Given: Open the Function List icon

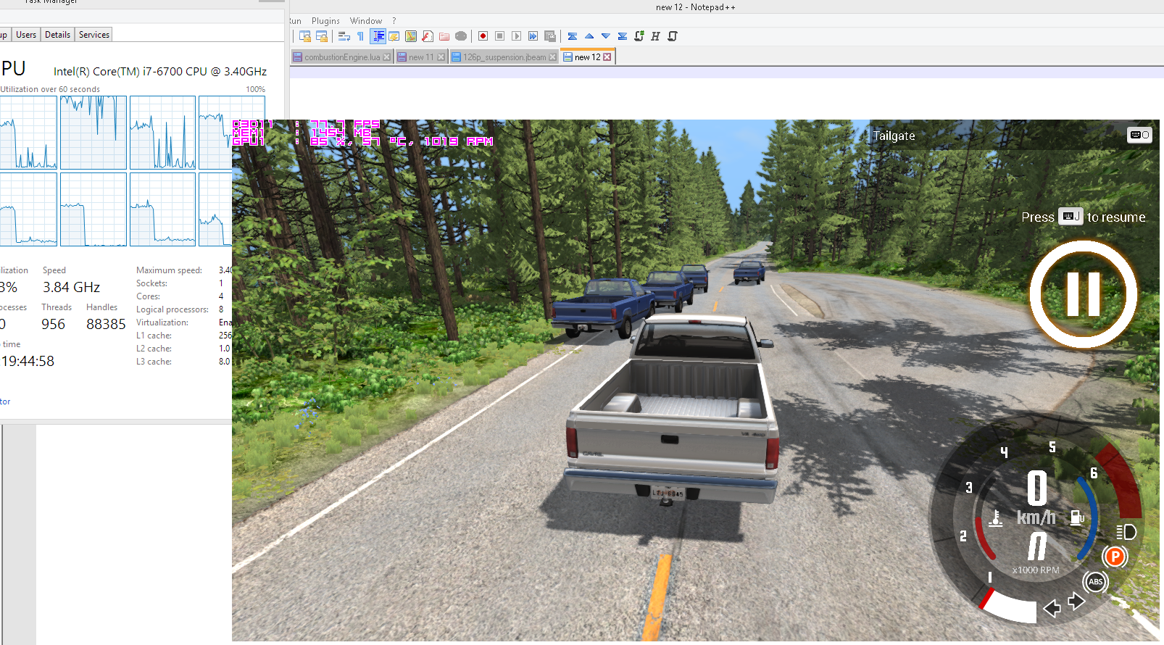Looking at the screenshot, I should pyautogui.click(x=428, y=36).
